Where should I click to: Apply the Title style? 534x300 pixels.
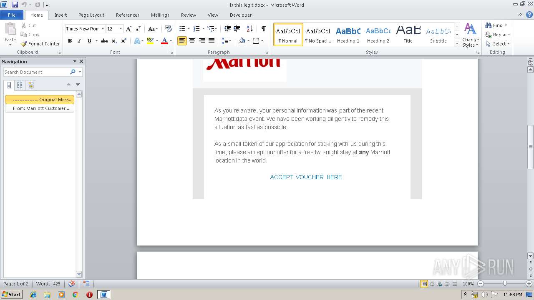pos(408,35)
